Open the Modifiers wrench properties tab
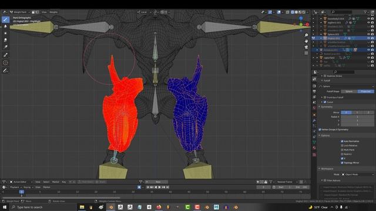376x211 pixels. coord(314,120)
